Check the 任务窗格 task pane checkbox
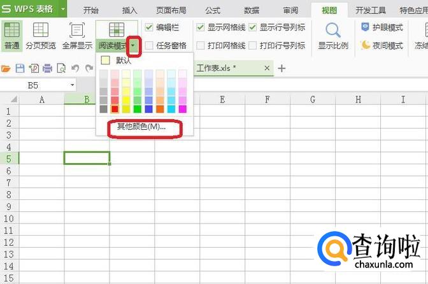 coord(149,45)
